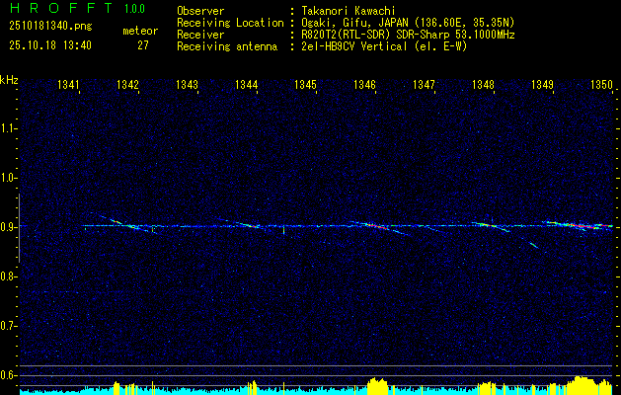Viewport: 621px width, 395px height.
Task: Click the 1341 time marker
Action: (x=69, y=86)
